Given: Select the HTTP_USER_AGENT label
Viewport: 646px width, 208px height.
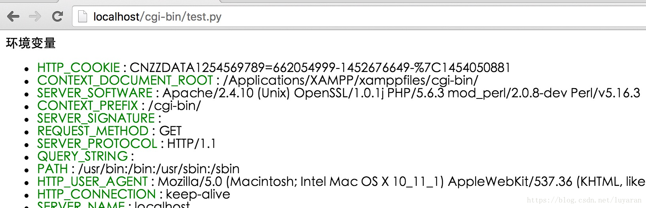Looking at the screenshot, I should click(x=93, y=182).
